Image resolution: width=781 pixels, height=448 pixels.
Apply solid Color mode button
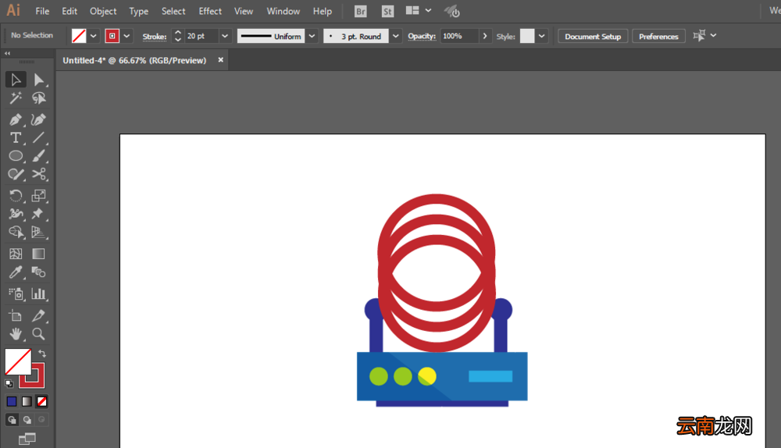[12, 401]
